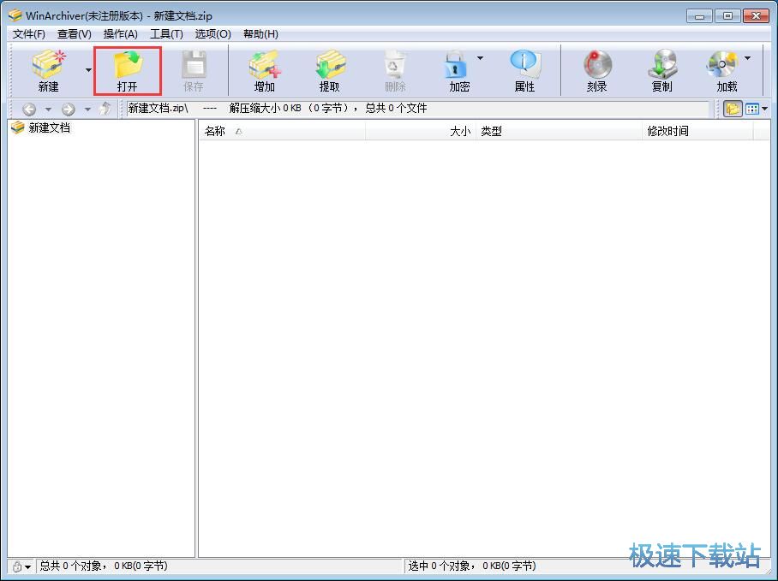Click the 新建 (New) archive icon
Screen dimensions: 778x581
48,70
